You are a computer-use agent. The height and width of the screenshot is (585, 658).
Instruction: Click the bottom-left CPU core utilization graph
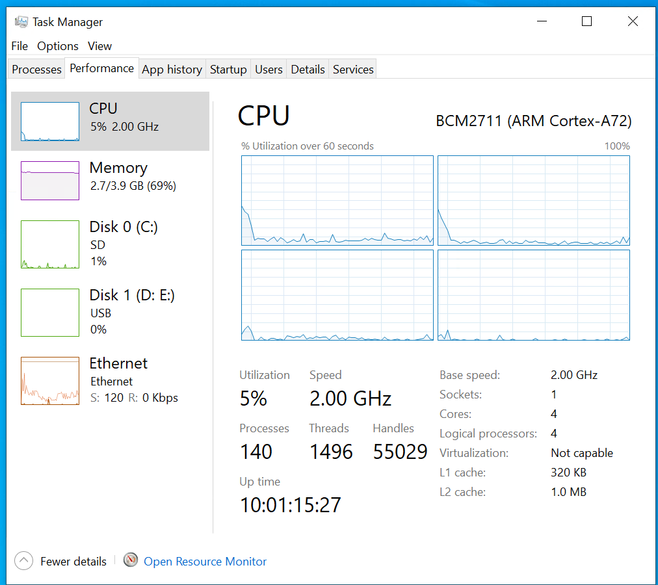(x=337, y=295)
